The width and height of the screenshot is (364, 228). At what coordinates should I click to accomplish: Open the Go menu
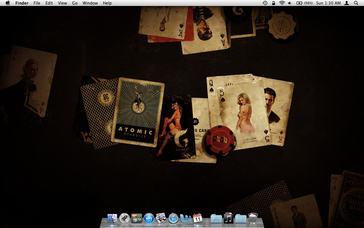tap(75, 3)
